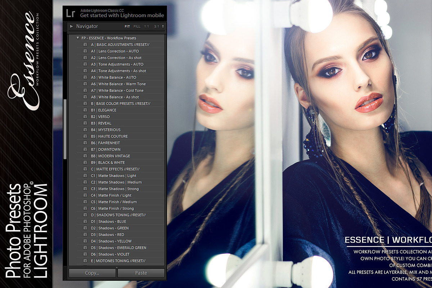This screenshot has width=432, height=288.
Task: Collapse the Navigator panel triangle
Action: click(x=72, y=26)
